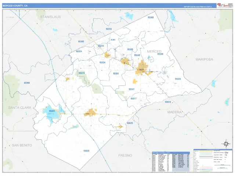Screen dimensions: 235x176
Task: Click ZIP code label 95380
Action: (81, 41)
